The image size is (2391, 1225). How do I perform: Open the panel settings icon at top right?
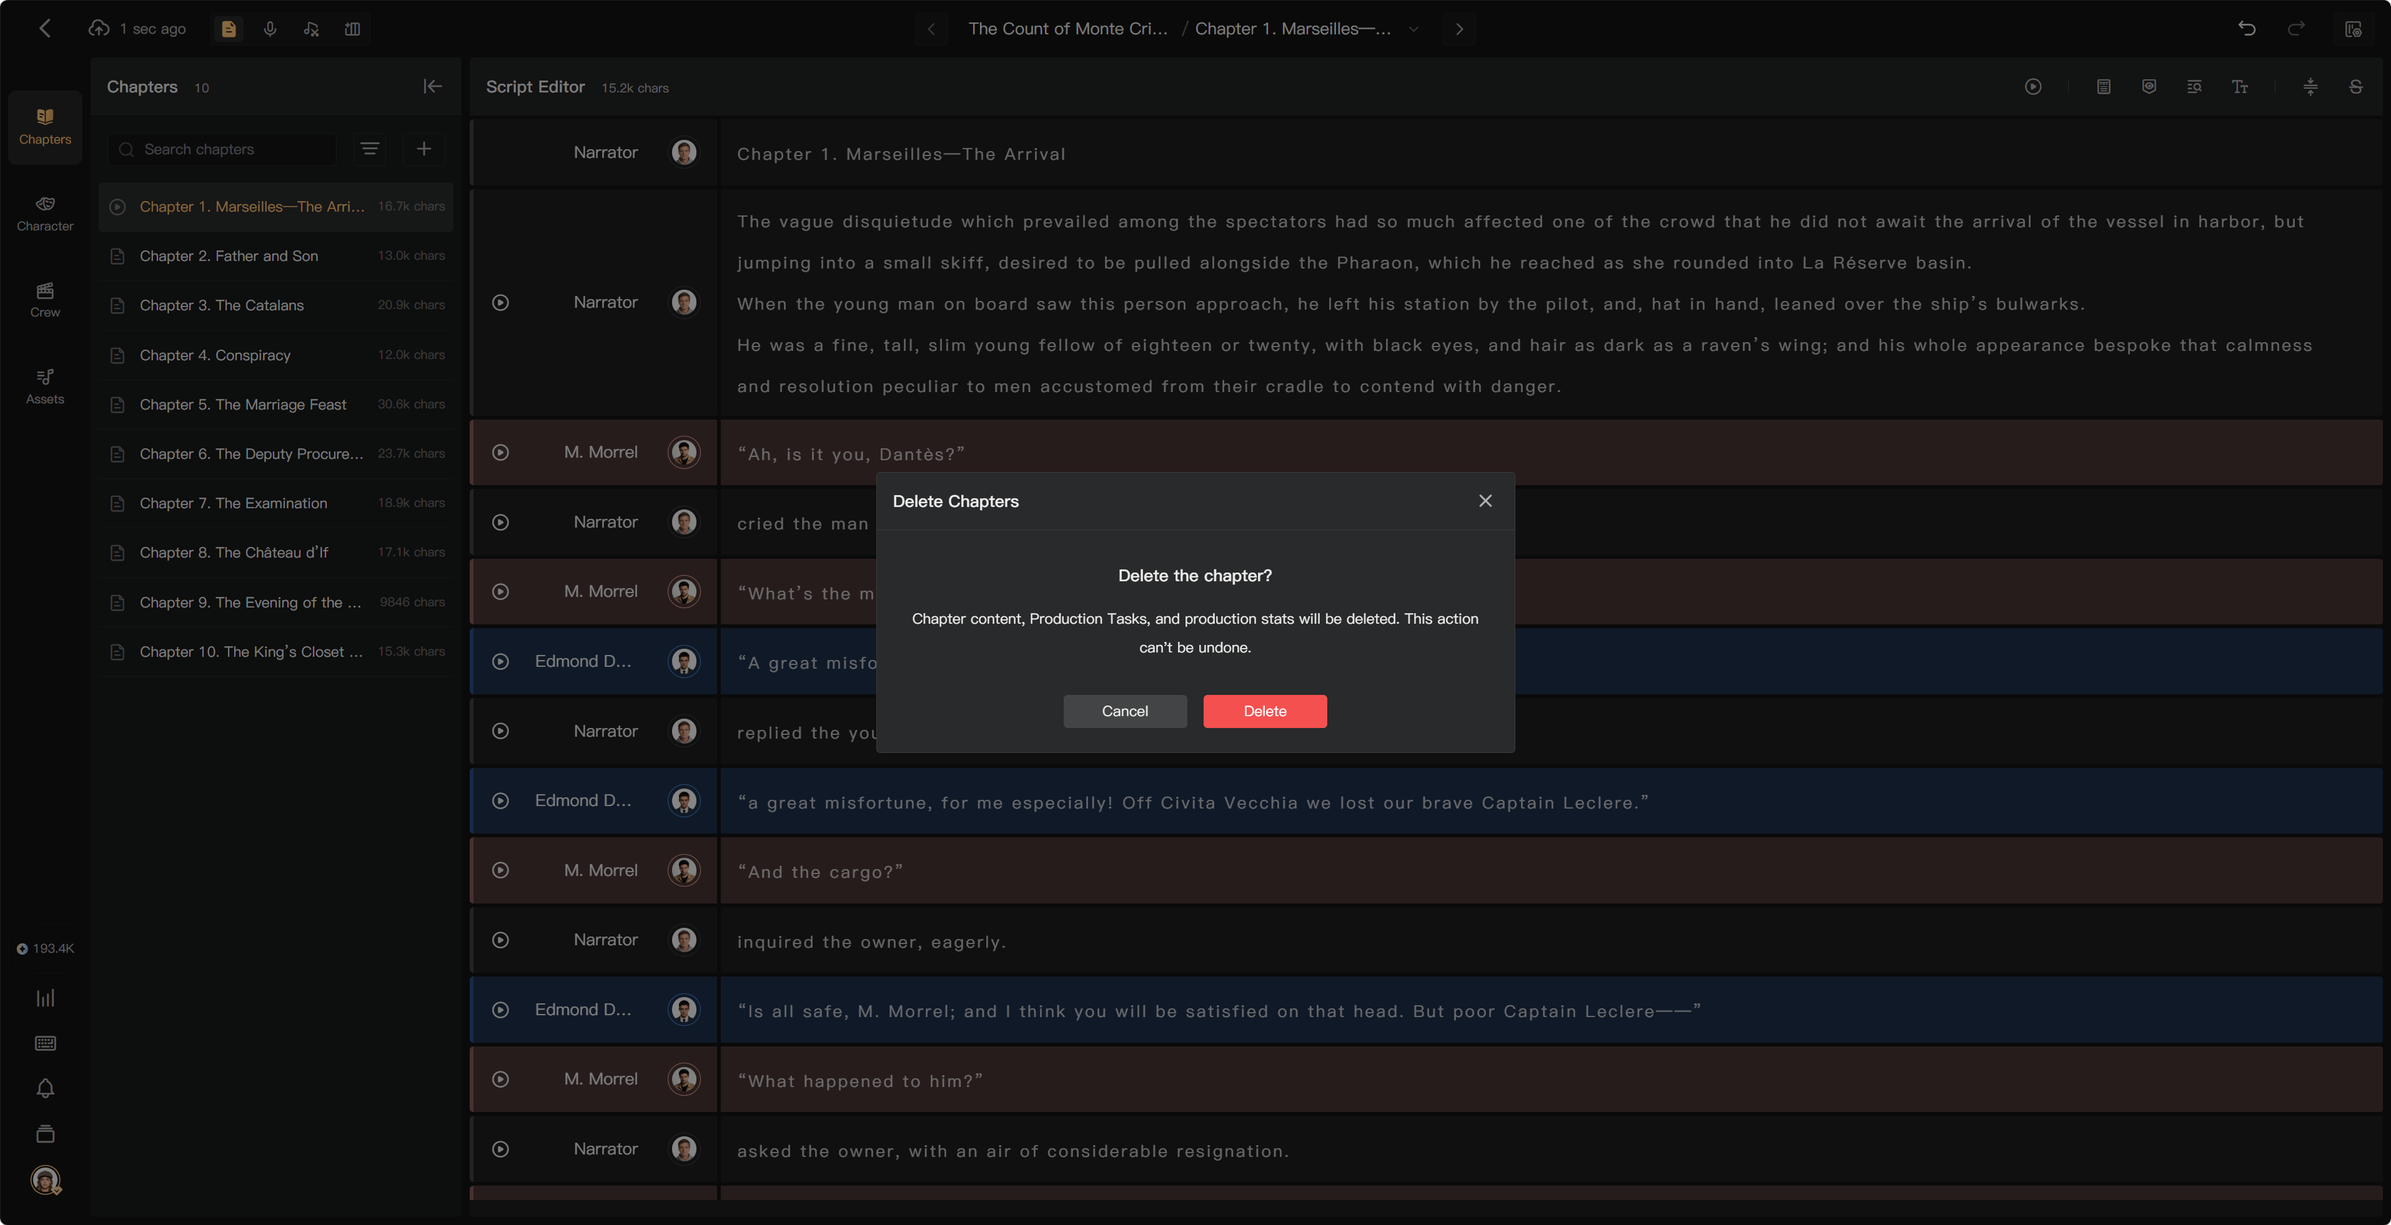(x=2353, y=29)
